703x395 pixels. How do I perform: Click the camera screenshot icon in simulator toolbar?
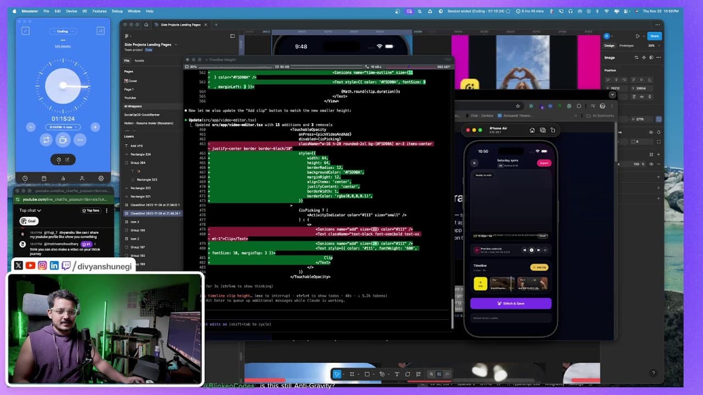pos(543,131)
